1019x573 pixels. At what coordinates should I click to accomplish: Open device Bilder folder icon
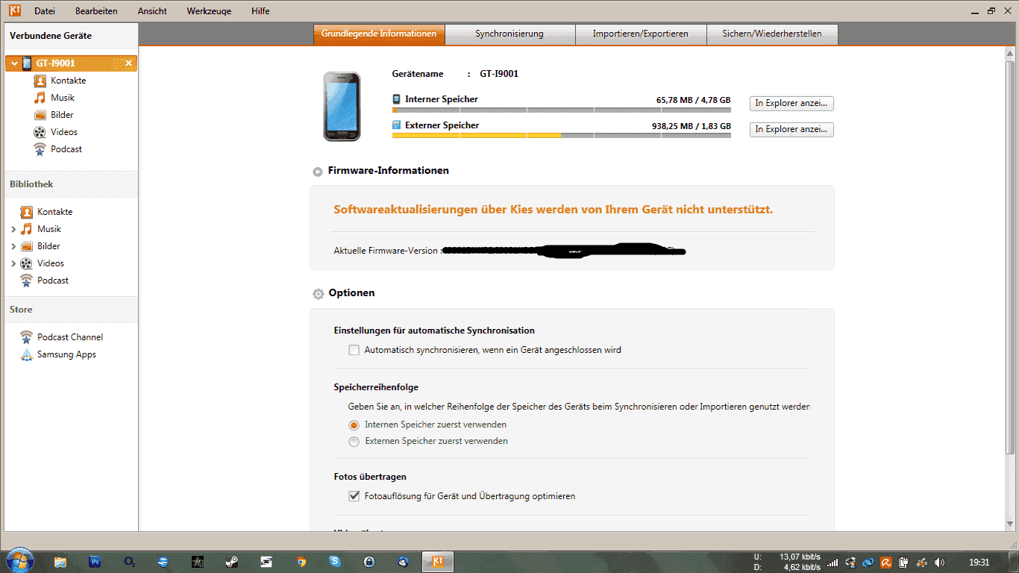tap(40, 115)
